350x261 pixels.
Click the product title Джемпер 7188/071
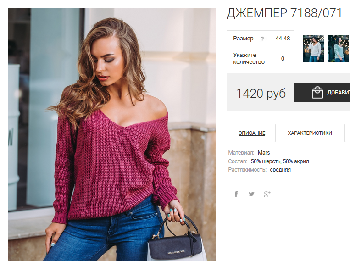point(284,13)
